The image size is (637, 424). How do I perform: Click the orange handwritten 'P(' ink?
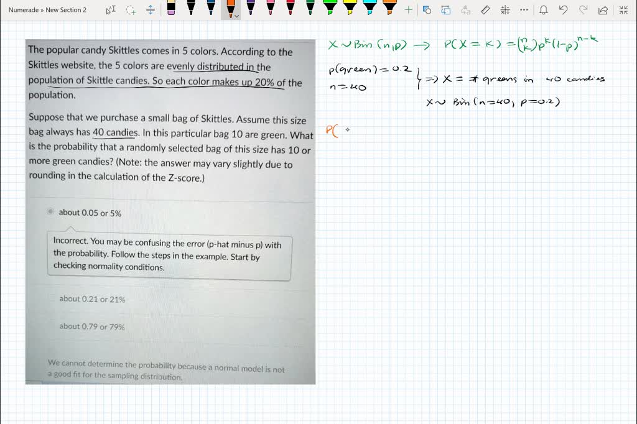click(x=332, y=131)
